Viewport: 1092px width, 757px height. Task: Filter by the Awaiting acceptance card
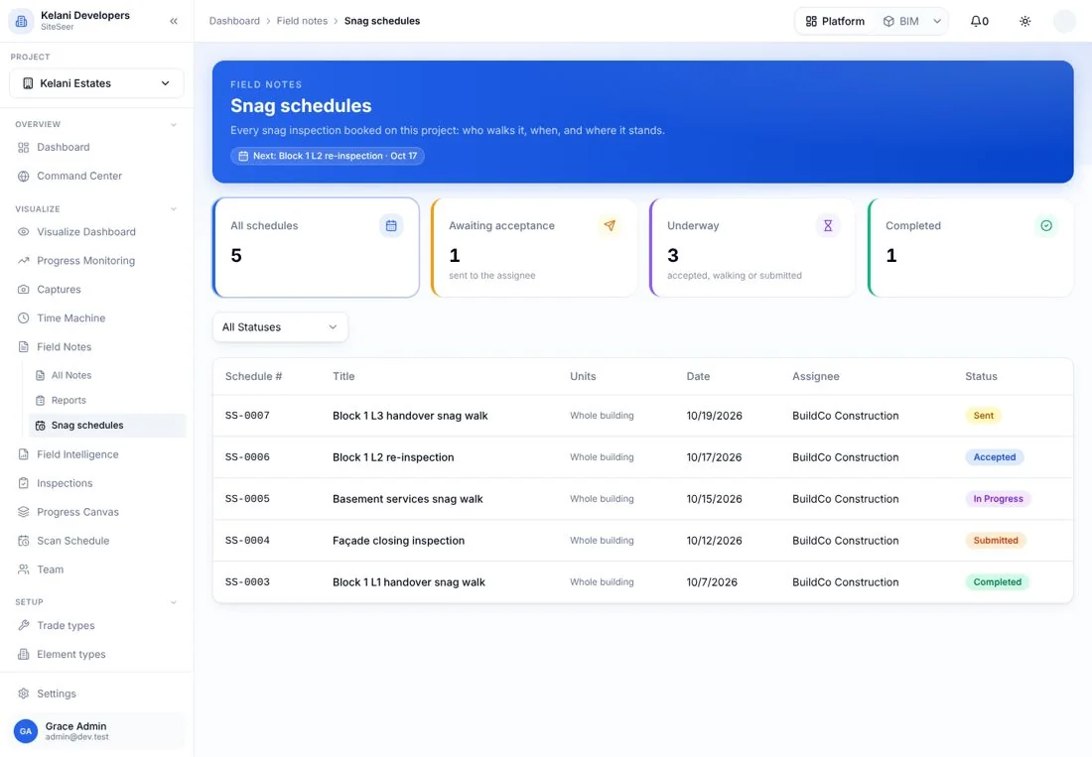point(533,248)
